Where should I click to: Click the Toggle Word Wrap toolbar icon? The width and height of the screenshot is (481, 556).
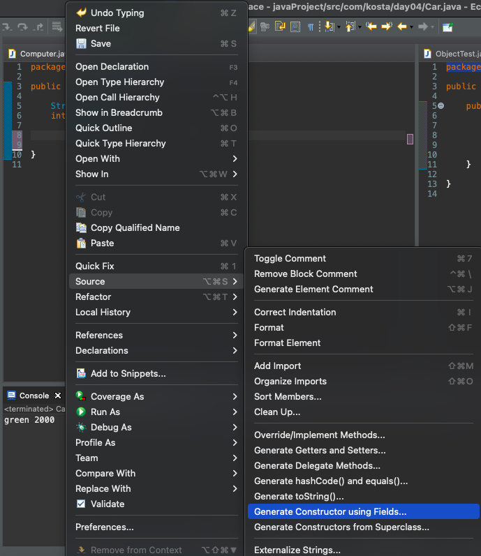point(280,27)
